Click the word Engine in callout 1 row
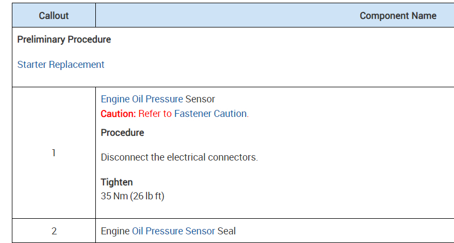Viewport: 454px width, 243px height. pyautogui.click(x=115, y=99)
